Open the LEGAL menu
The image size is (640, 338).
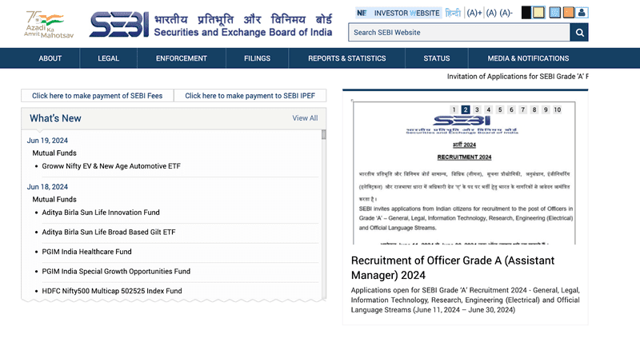pyautogui.click(x=108, y=58)
